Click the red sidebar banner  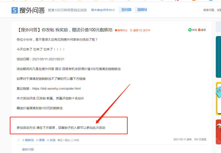[218, 132]
